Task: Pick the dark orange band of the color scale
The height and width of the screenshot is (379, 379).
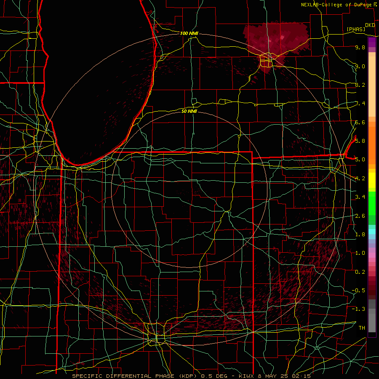Action: click(x=372, y=145)
